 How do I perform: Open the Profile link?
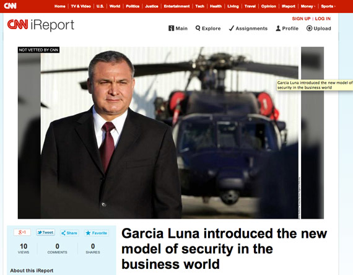tap(290, 28)
